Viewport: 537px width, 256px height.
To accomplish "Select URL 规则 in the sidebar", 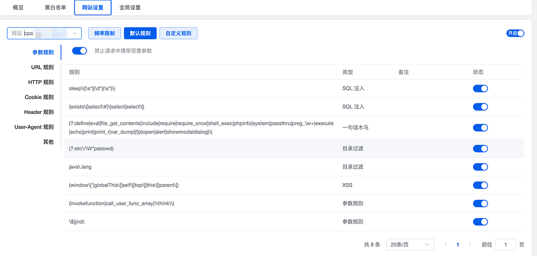I will [x=42, y=67].
